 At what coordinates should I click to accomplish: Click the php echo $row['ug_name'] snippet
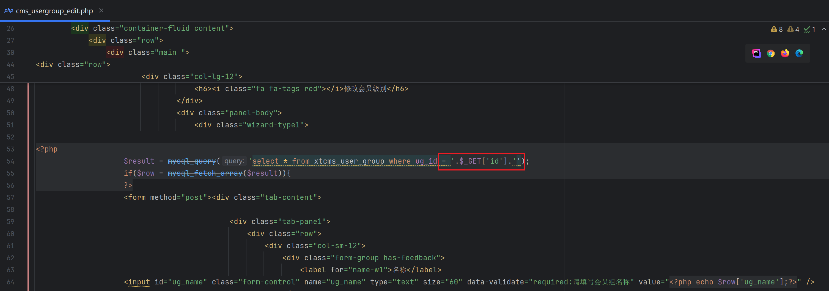(734, 282)
